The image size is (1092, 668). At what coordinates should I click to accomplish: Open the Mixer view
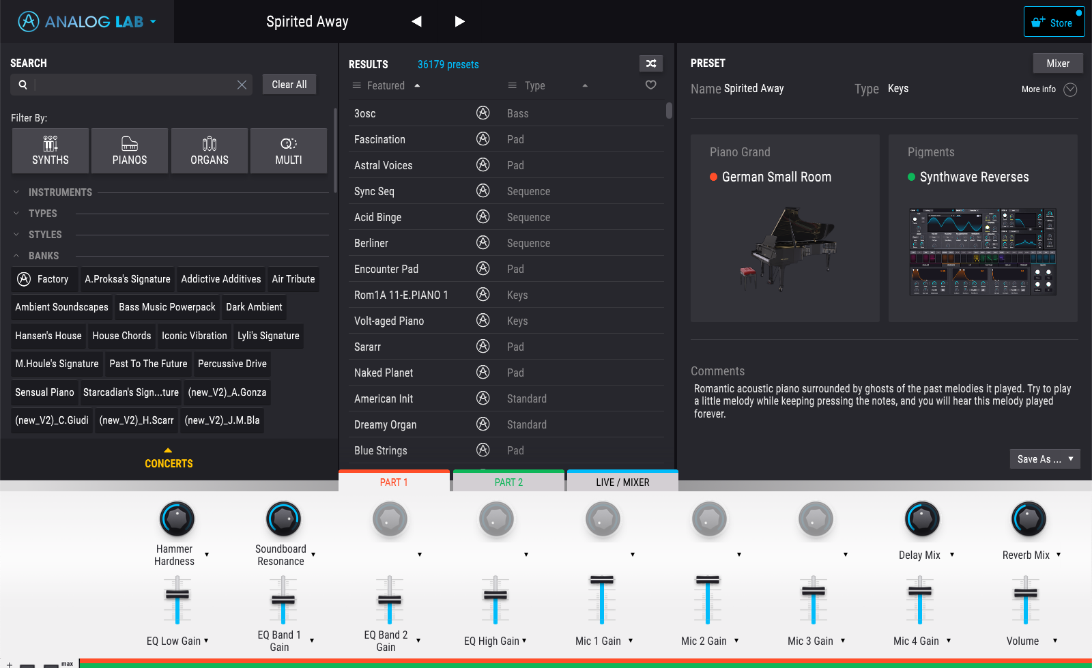(1058, 63)
